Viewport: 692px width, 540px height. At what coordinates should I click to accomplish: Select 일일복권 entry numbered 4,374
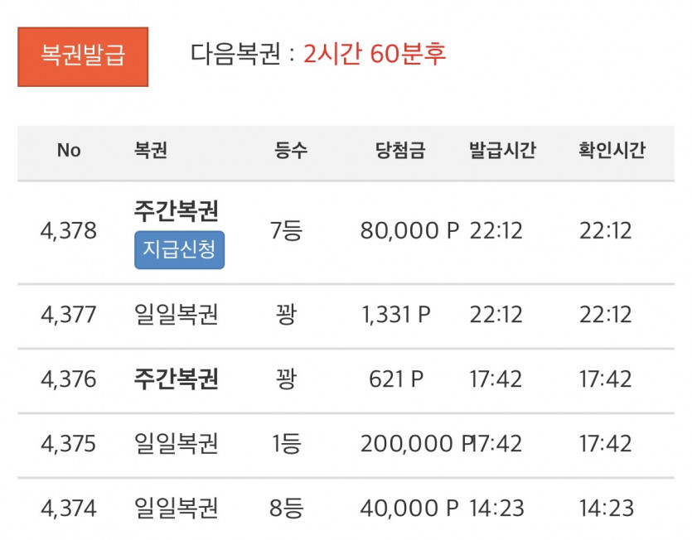point(176,507)
